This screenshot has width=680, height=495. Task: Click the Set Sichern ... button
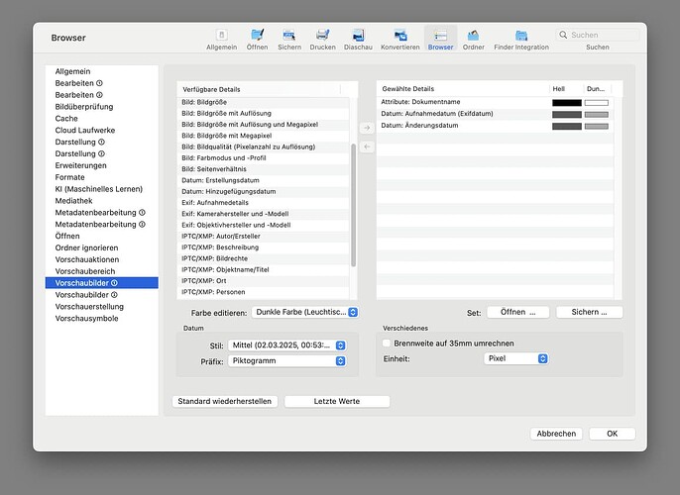589,312
